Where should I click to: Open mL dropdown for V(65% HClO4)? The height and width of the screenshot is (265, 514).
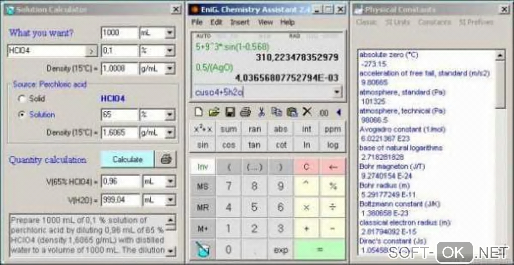(x=170, y=181)
